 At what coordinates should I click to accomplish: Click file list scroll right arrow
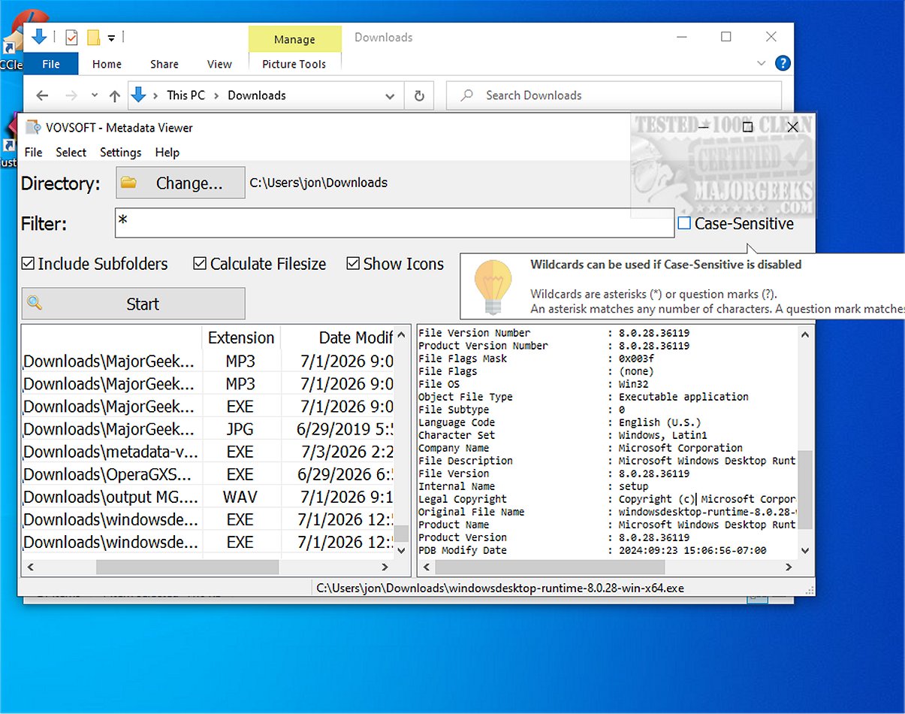pos(385,567)
